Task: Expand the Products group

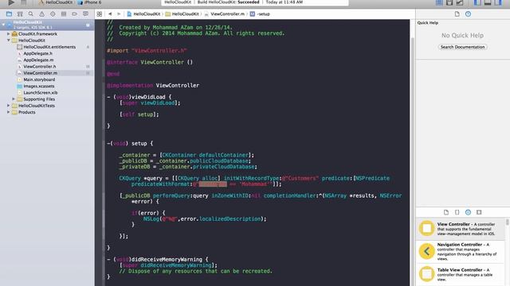Action: click(x=9, y=112)
